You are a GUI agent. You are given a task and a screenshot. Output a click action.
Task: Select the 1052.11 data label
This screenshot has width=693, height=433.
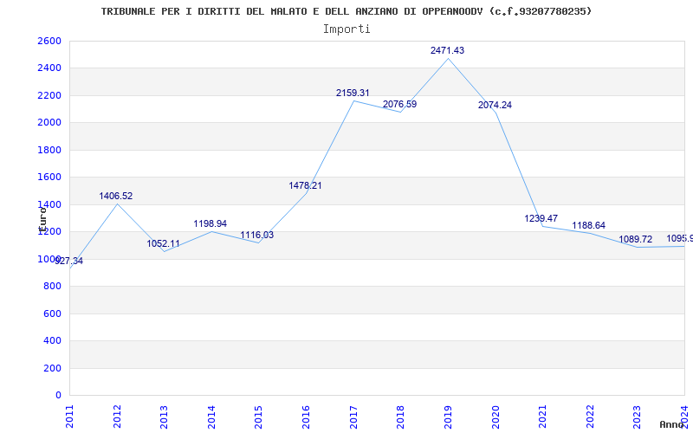[164, 243]
